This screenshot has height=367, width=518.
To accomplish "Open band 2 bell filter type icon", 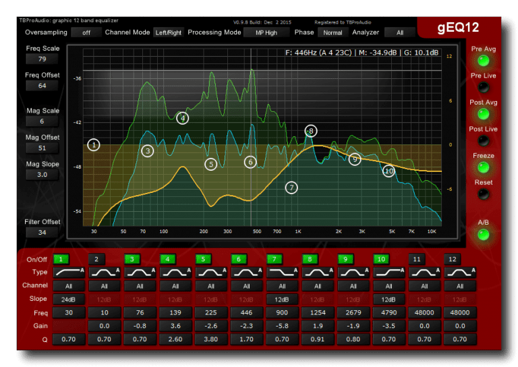I will [x=104, y=273].
